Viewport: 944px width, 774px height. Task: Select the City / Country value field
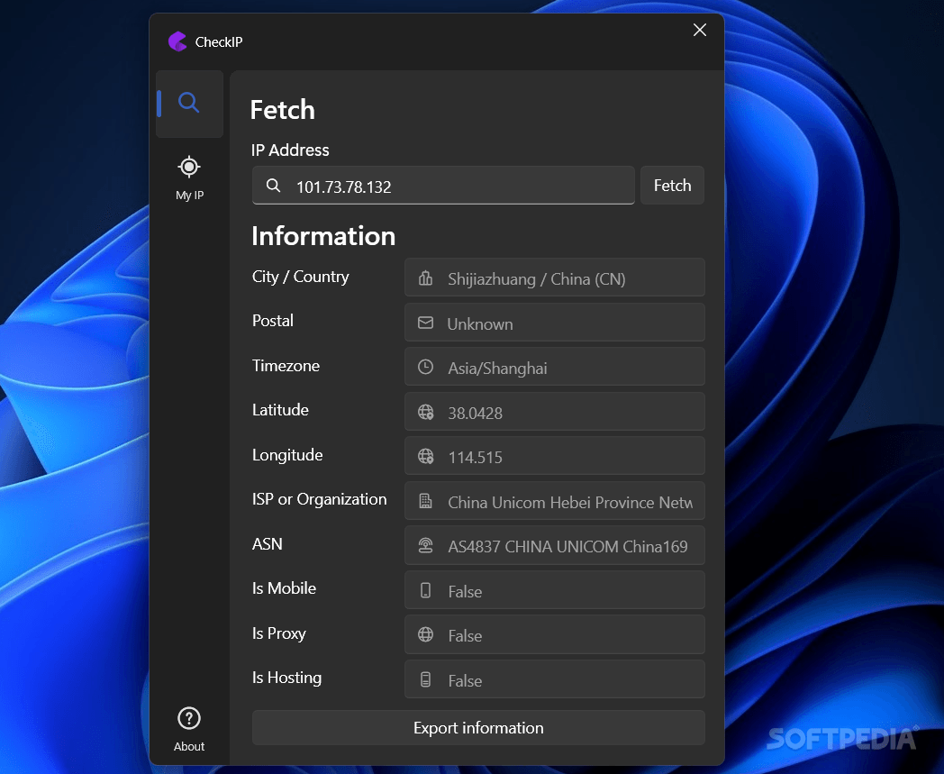click(x=555, y=278)
